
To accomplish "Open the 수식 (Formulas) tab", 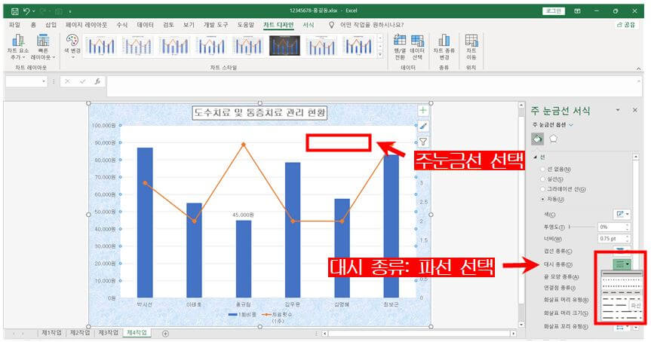I will pos(122,26).
